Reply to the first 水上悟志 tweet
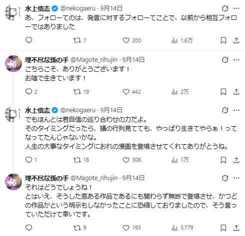 tap(28, 40)
